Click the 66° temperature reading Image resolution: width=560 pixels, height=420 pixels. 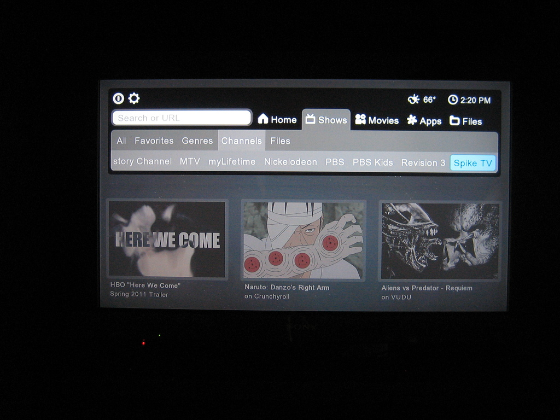pyautogui.click(x=429, y=100)
